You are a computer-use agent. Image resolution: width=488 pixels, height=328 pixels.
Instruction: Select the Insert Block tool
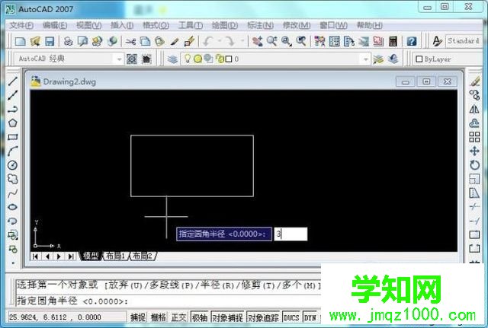point(12,235)
